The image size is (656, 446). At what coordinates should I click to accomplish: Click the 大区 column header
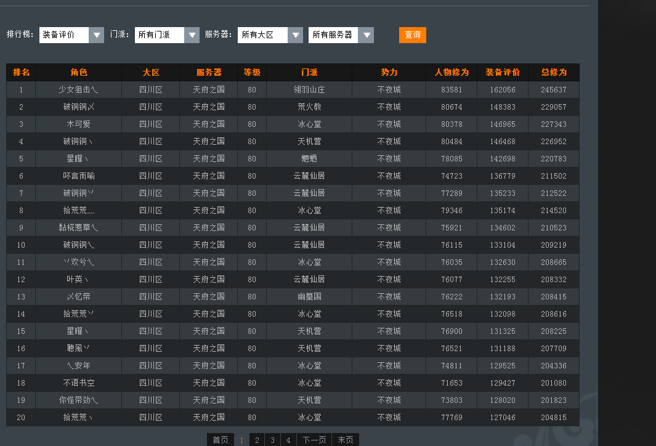(x=151, y=72)
